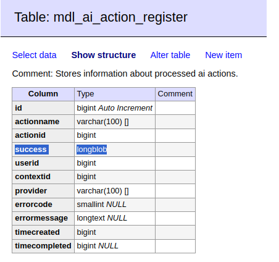This screenshot has width=279, height=262.
Task: Click the highlighted success column name
Action: point(31,150)
